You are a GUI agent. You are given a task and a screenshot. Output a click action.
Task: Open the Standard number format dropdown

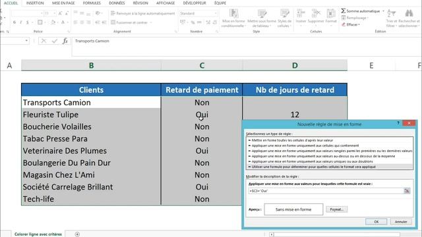point(216,13)
